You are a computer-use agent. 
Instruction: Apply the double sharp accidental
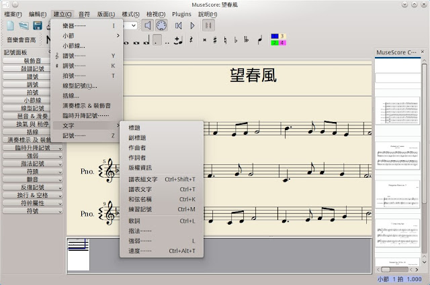coord(204,40)
